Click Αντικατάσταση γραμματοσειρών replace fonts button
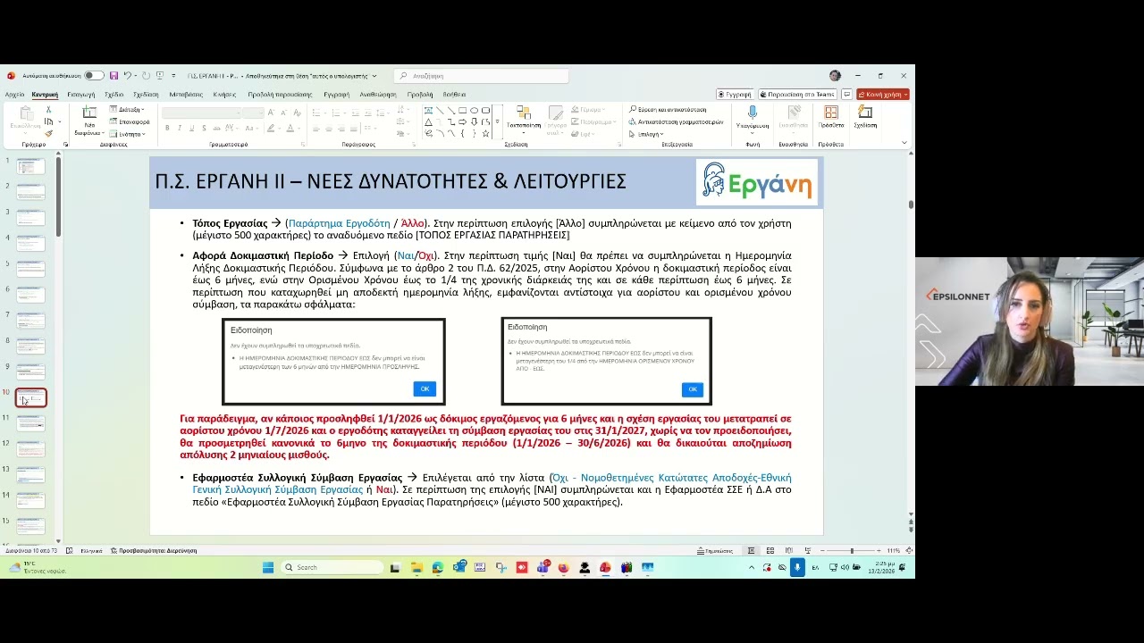The image size is (1144, 643). [x=676, y=121]
